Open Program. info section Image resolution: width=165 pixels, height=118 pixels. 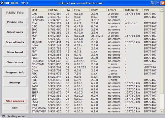click(x=15, y=72)
